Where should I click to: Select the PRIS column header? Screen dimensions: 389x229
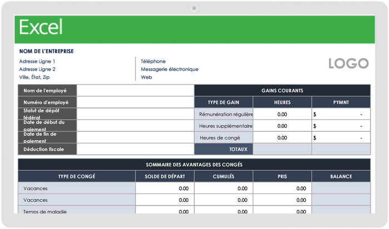pyautogui.click(x=282, y=176)
